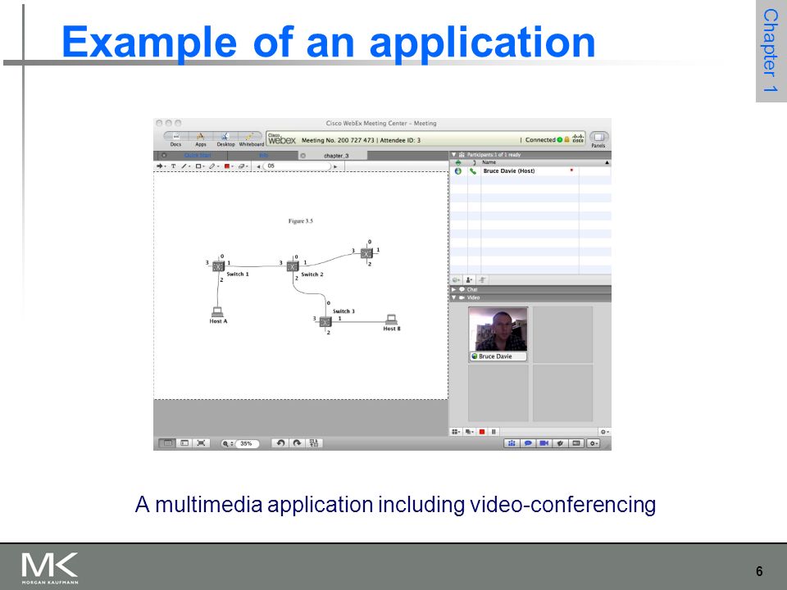Sort participants by Name column
787x590 pixels.
(x=489, y=162)
